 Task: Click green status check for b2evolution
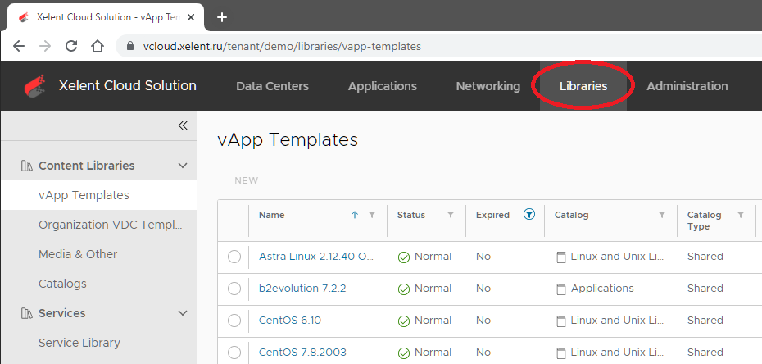tap(404, 289)
